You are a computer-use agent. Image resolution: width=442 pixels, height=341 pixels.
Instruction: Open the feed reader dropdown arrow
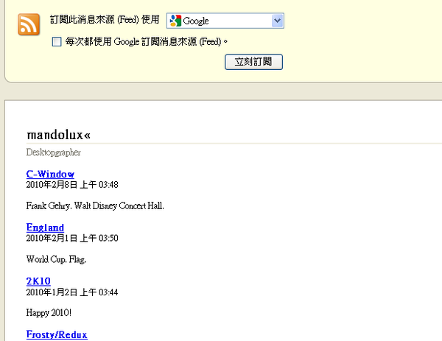tap(278, 21)
